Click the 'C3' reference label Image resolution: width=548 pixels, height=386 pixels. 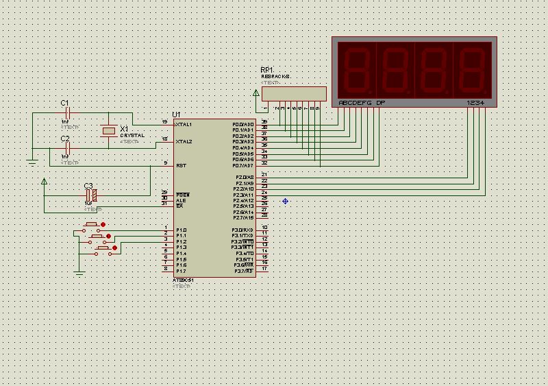[x=88, y=186]
